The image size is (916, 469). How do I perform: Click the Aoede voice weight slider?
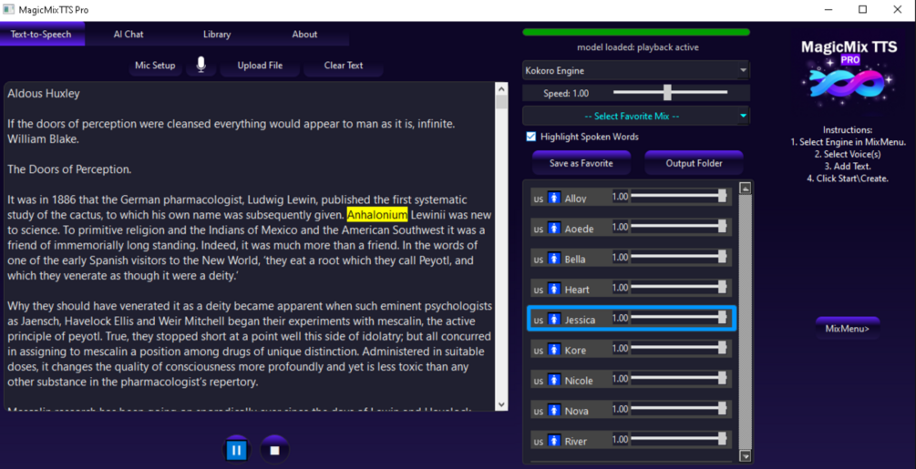click(x=679, y=227)
